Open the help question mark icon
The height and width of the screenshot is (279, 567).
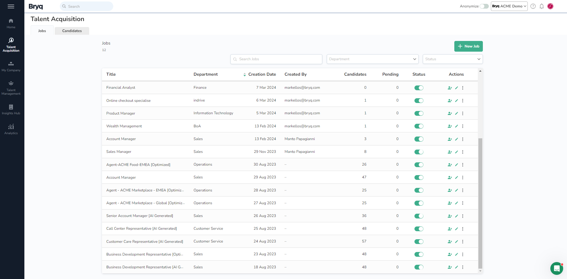point(533,6)
